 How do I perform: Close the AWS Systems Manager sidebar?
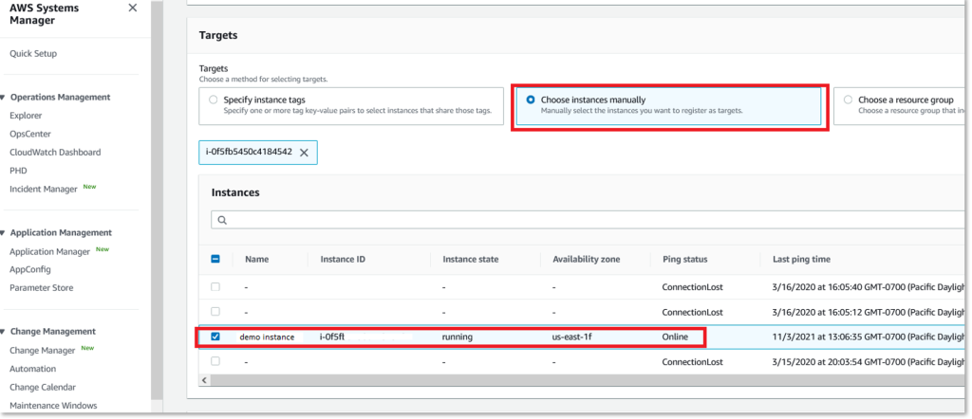132,8
